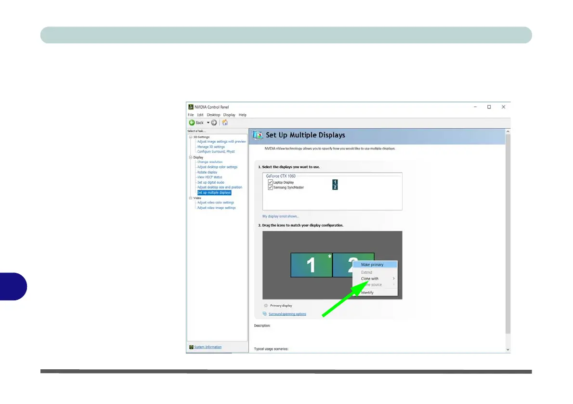Click the Primary display star icon
The width and height of the screenshot is (573, 404).
pos(266,306)
